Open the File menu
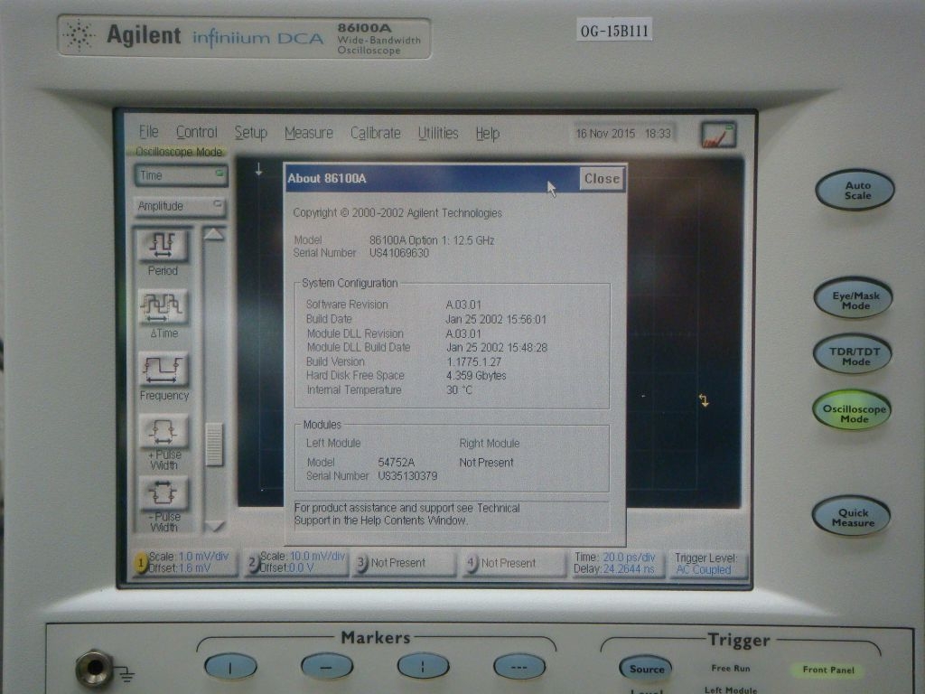This screenshot has height=694, width=925. click(149, 132)
